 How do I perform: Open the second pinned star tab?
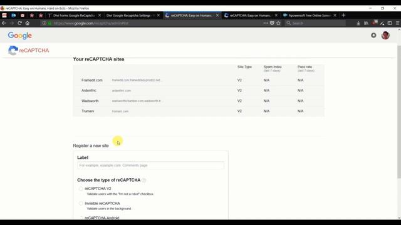[x=41, y=15]
